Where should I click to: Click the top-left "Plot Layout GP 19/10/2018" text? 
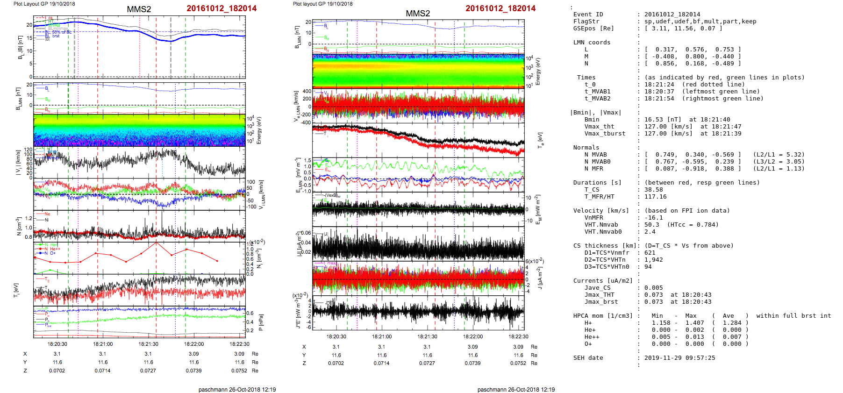[x=44, y=4]
